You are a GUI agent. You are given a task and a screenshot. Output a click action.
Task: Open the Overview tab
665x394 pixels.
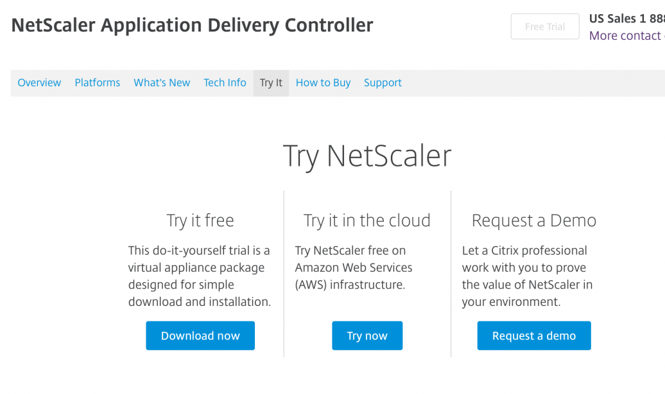click(x=39, y=83)
